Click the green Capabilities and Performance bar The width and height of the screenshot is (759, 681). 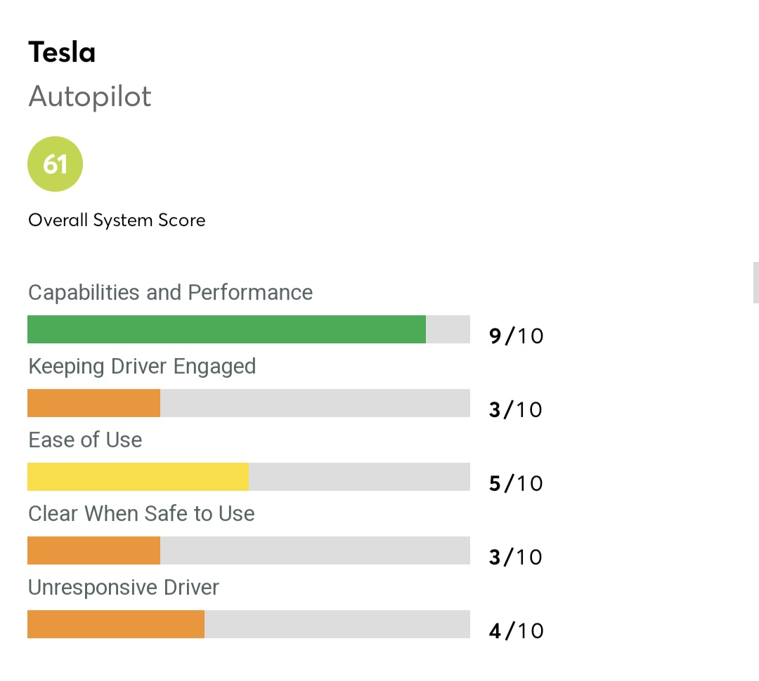tap(226, 329)
